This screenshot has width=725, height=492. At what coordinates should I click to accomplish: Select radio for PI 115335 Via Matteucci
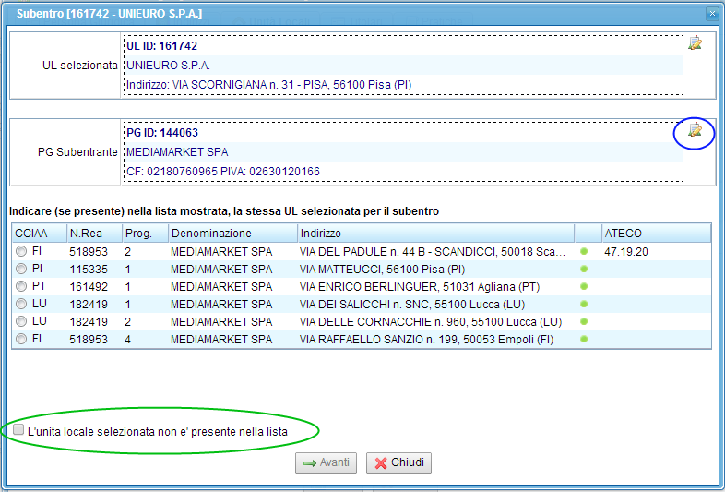pos(21,269)
